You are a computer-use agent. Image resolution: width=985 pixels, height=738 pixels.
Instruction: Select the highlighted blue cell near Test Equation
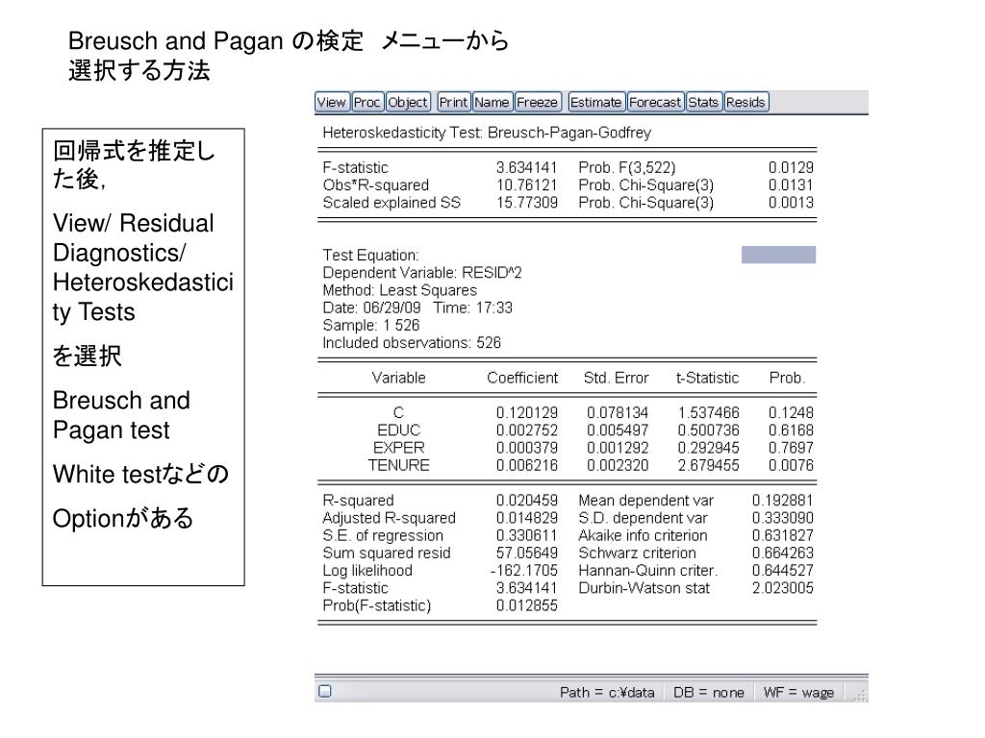tap(778, 255)
